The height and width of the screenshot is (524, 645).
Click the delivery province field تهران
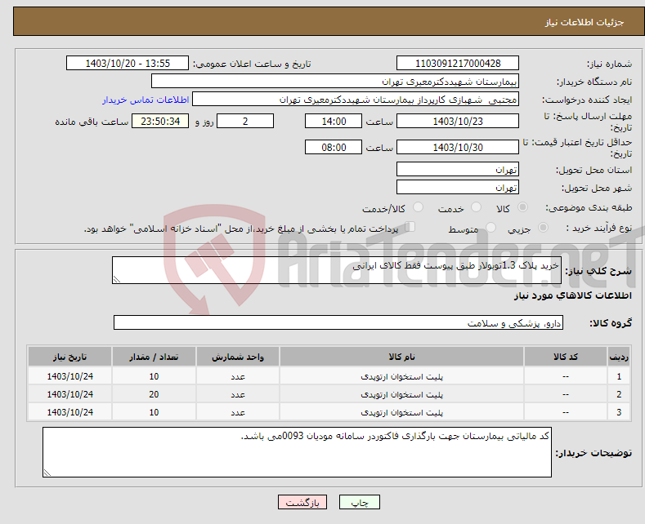pyautogui.click(x=458, y=169)
